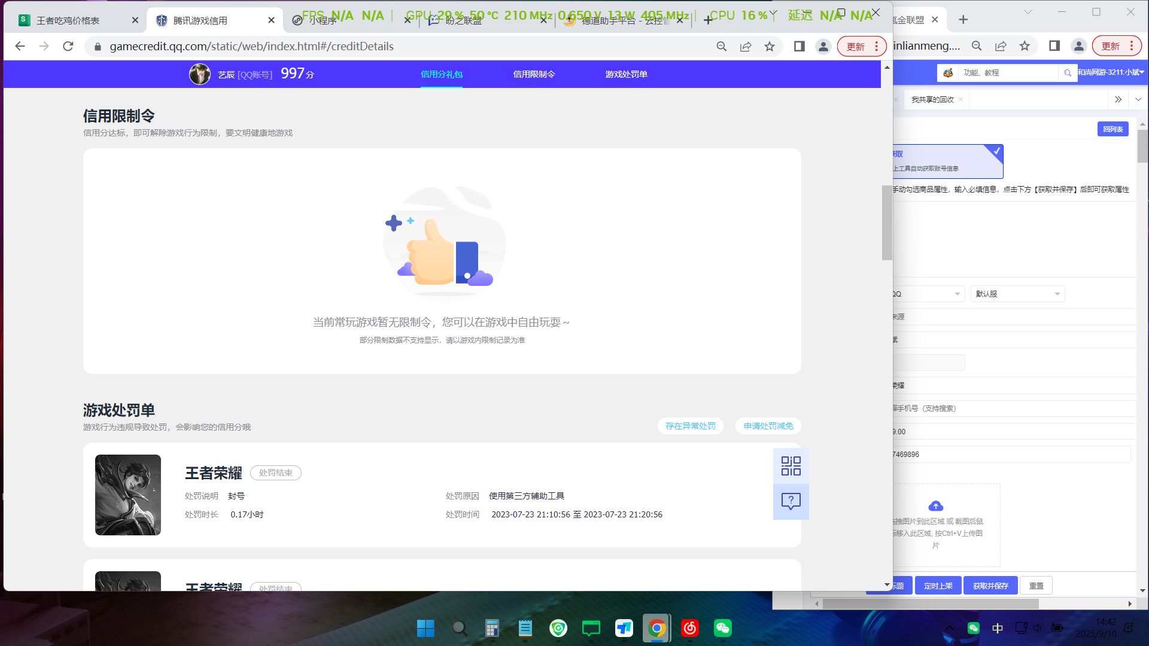Viewport: 1149px width, 646px height.
Task: Open new tab in the back browser window
Action: [963, 20]
